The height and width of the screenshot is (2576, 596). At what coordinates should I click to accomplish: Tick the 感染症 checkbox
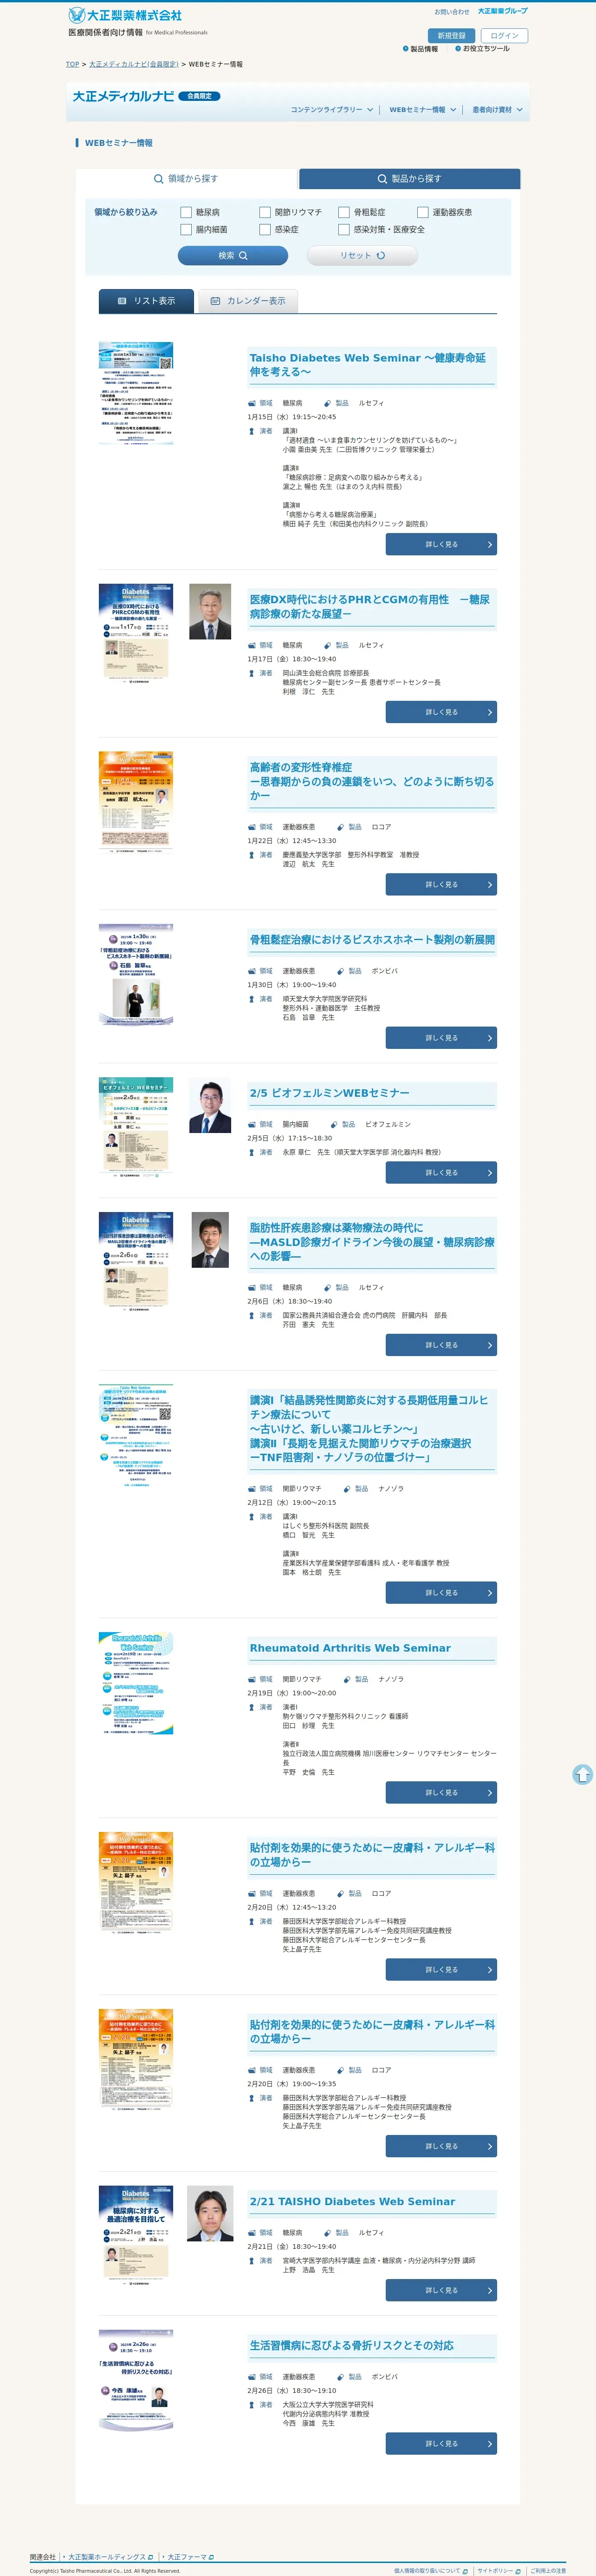pyautogui.click(x=265, y=229)
